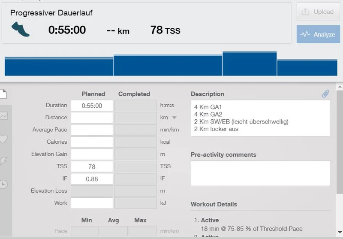
Task: Click the planned TSS field
Action: tap(92, 166)
